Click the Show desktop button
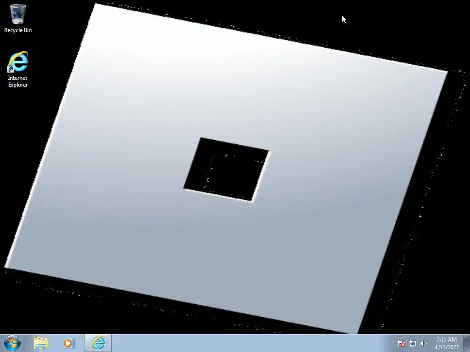470x352 pixels. (x=467, y=343)
